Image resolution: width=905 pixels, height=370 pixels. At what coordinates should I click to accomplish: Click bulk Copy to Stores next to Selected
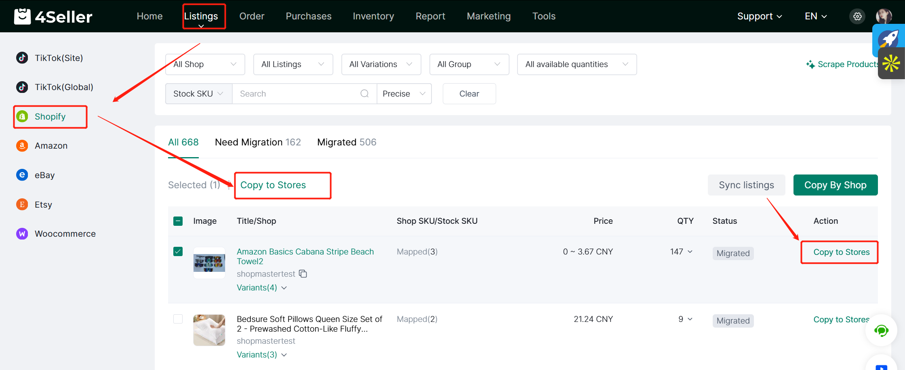273,185
